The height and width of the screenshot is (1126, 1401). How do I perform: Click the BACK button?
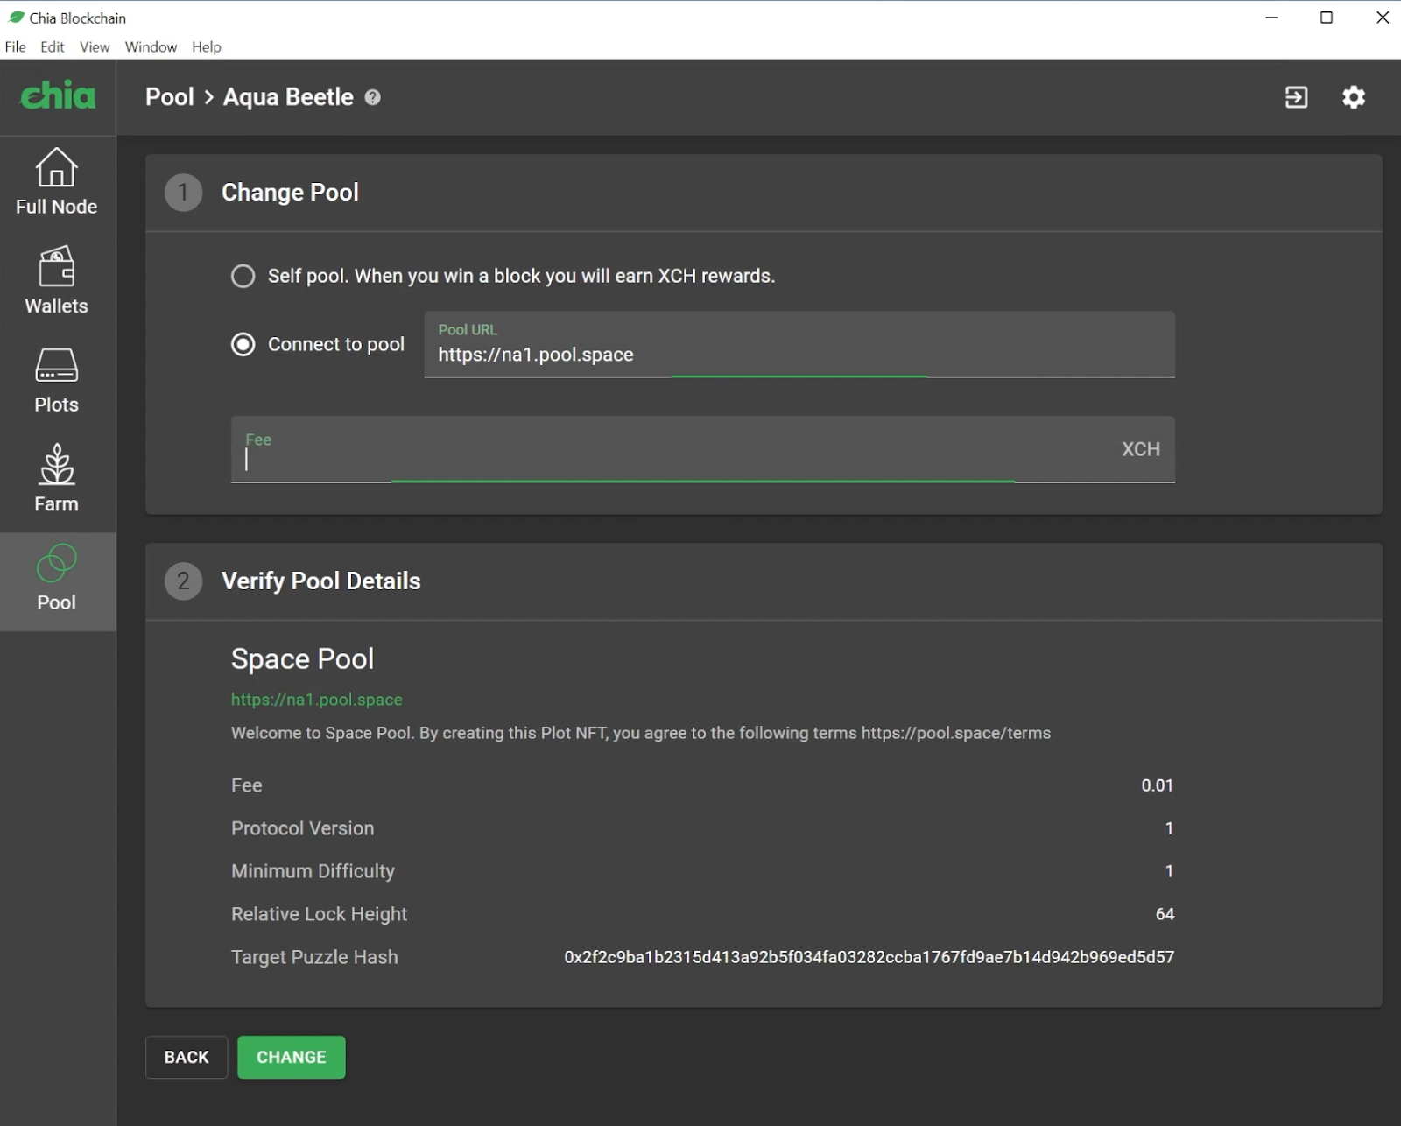(187, 1057)
